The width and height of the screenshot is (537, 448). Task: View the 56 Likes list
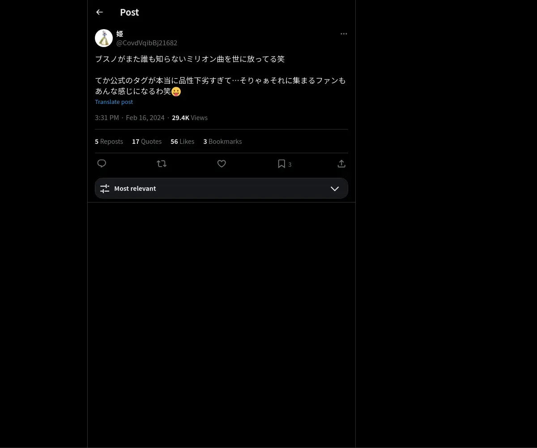(x=182, y=141)
